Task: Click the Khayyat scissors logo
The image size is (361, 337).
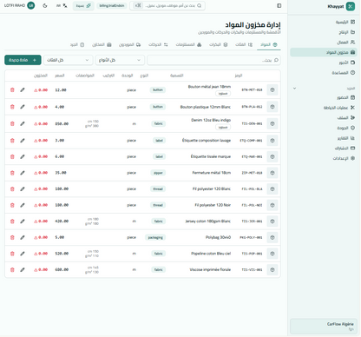Action: (x=351, y=6)
